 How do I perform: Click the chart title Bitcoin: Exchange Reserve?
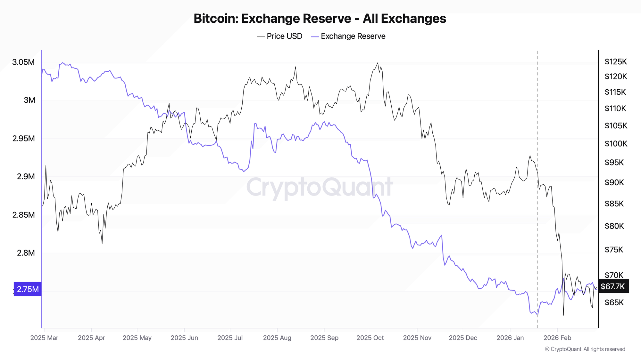[x=320, y=19]
